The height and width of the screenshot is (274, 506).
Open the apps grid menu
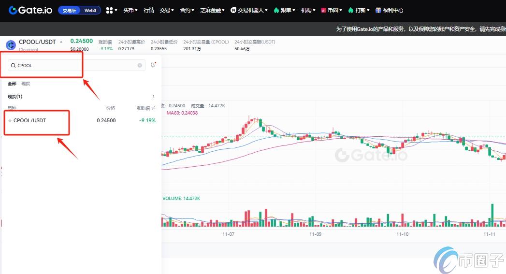click(x=111, y=10)
